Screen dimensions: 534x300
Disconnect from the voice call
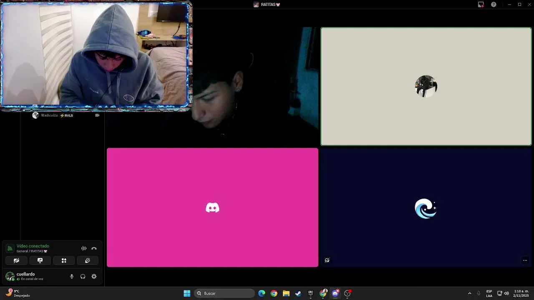click(94, 248)
